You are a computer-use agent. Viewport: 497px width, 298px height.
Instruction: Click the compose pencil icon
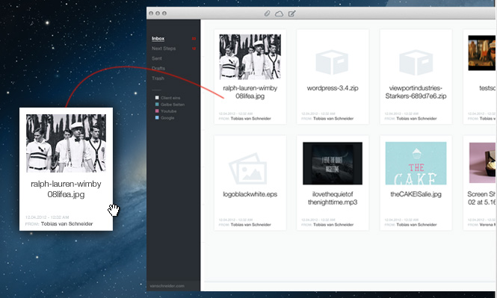coord(292,13)
